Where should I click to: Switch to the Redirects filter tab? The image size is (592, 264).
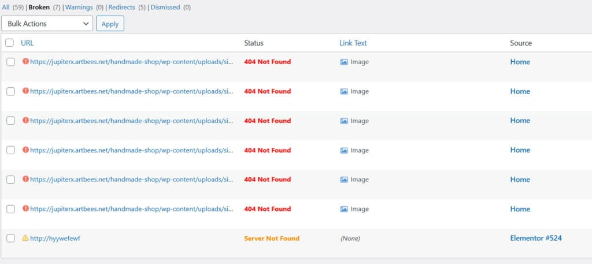(x=121, y=8)
